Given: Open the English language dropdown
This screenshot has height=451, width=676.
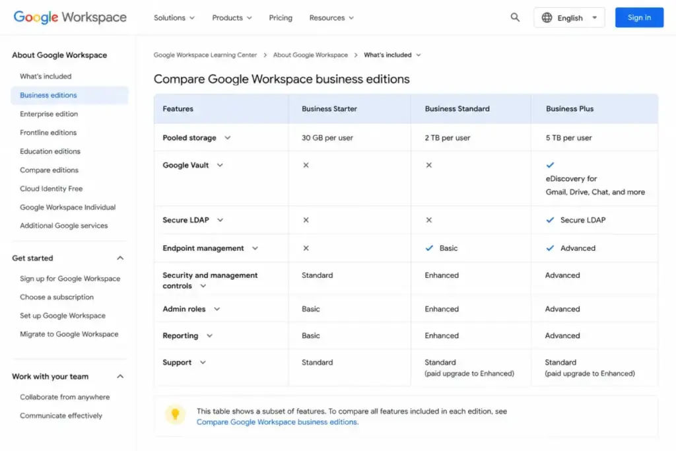Looking at the screenshot, I should tap(569, 18).
